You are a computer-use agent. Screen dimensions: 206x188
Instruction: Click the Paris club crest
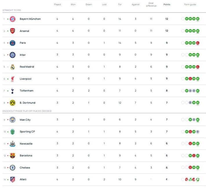(12, 43)
